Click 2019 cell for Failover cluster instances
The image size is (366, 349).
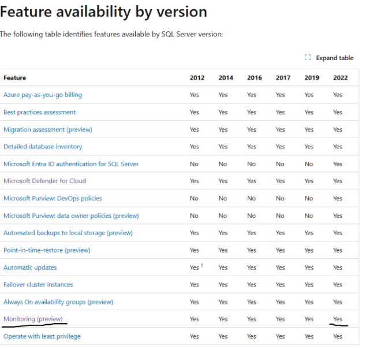[x=309, y=284]
